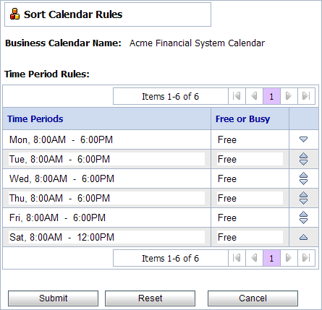Go to previous page in top pager

254,96
